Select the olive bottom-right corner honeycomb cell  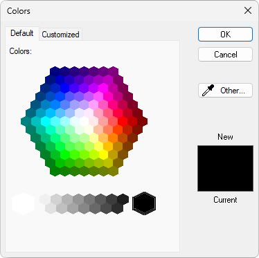click(x=113, y=171)
